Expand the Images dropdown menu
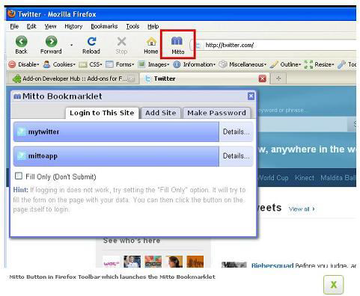The height and width of the screenshot is (296, 360). coord(153,64)
